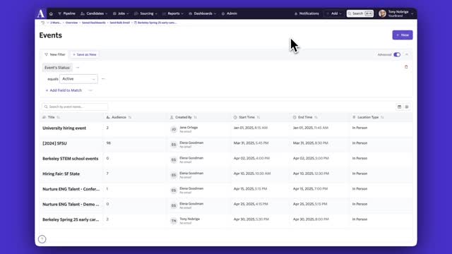This screenshot has width=452, height=254.
Task: Sort by Title column sort icon
Action: 58,117
